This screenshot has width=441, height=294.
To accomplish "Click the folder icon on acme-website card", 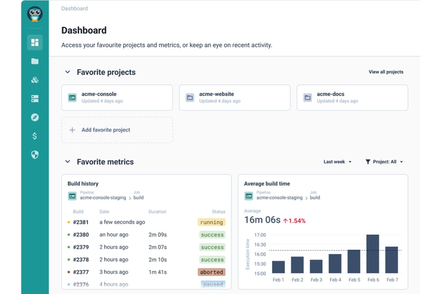I will point(190,97).
